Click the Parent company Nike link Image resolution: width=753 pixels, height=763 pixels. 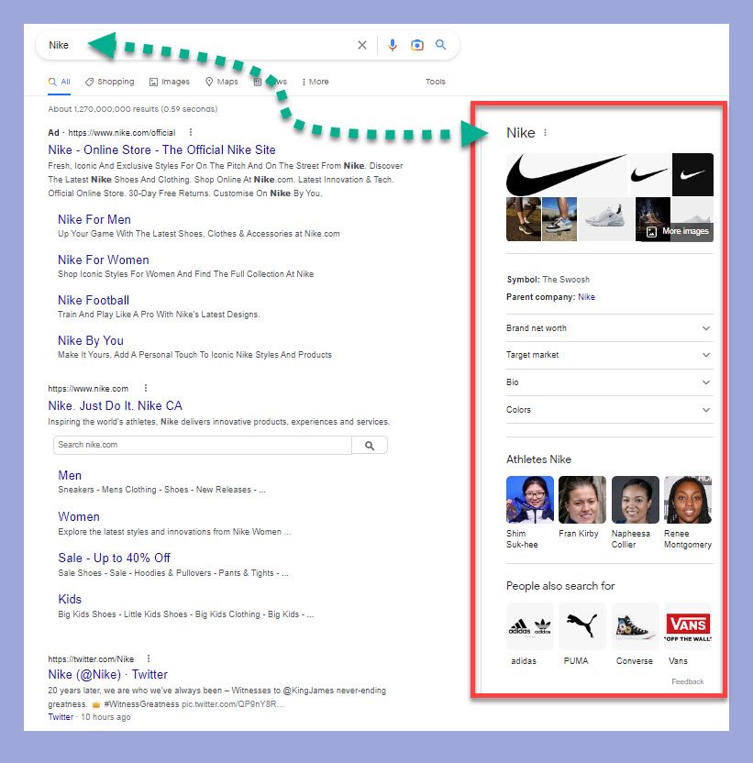(x=586, y=297)
